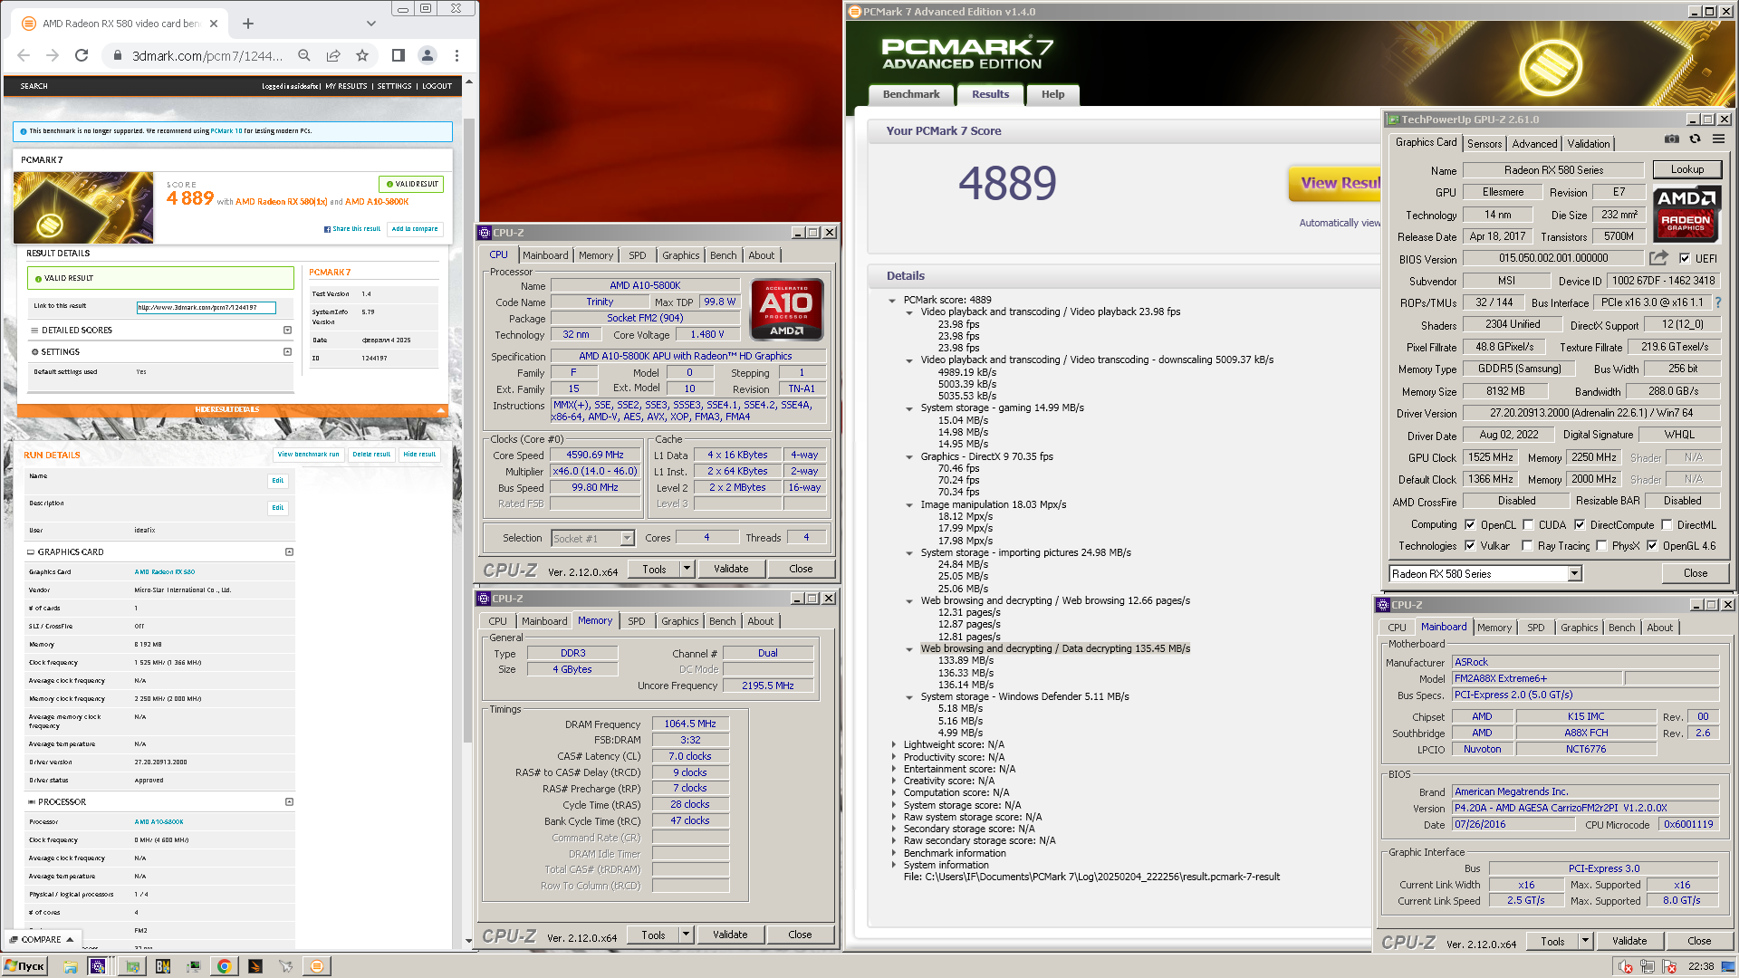
Task: Collapse the PCMark score 4889 tree node
Action: coord(892,300)
